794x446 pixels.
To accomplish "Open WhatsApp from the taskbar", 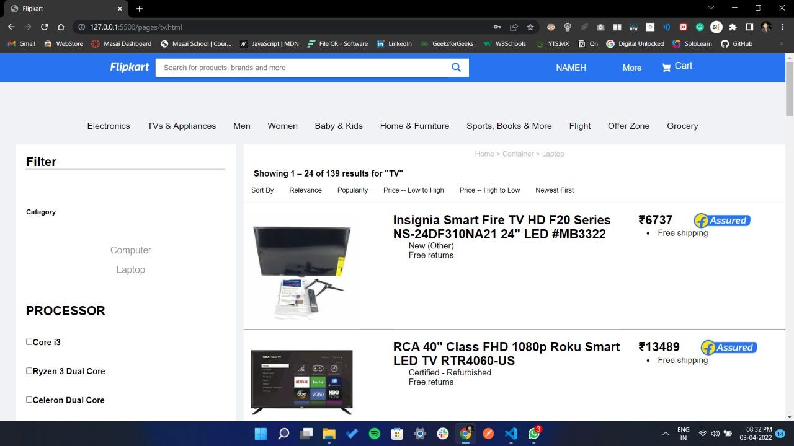I will [x=534, y=434].
